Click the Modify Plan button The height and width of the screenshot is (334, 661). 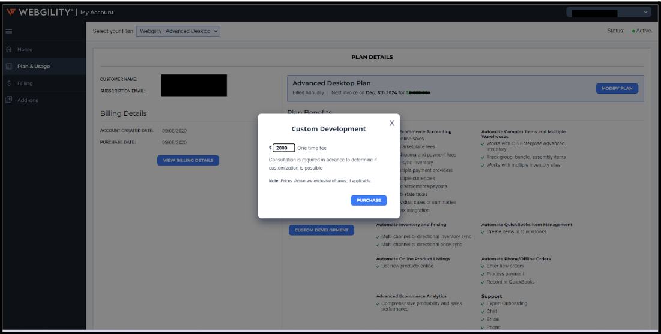tap(617, 88)
